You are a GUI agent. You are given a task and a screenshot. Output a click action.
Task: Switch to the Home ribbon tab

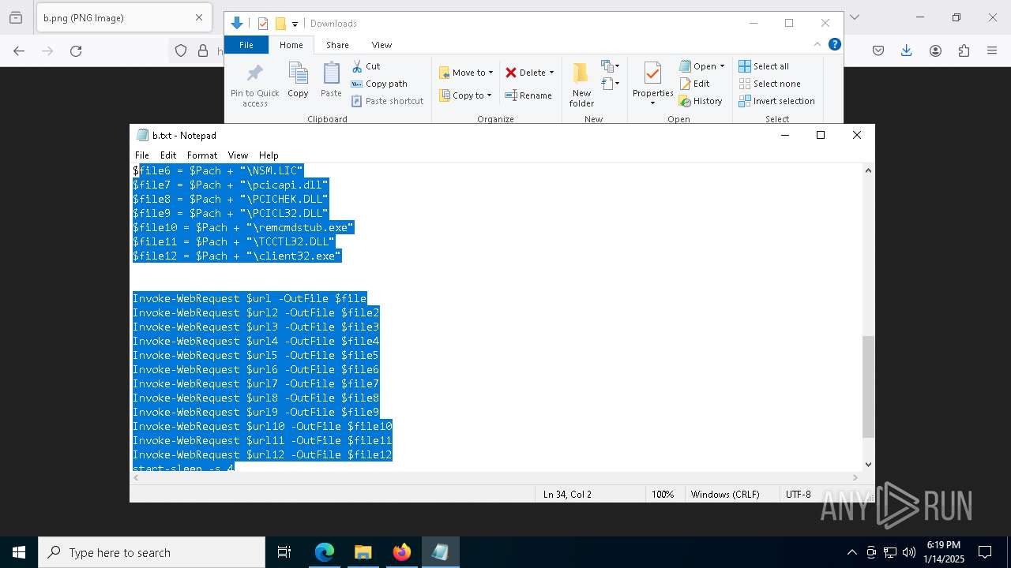[x=291, y=45]
